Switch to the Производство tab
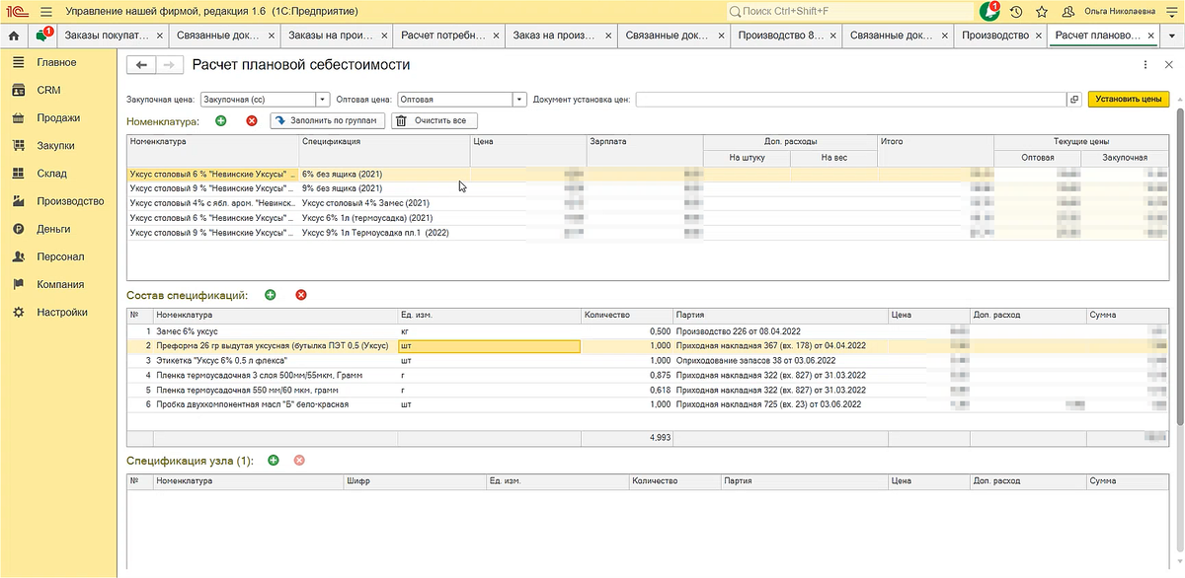Image resolution: width=1185 pixels, height=578 pixels. 995,36
